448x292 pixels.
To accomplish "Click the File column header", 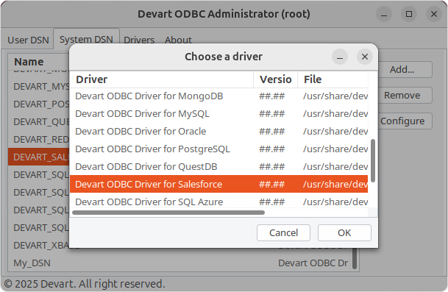I will (x=333, y=79).
